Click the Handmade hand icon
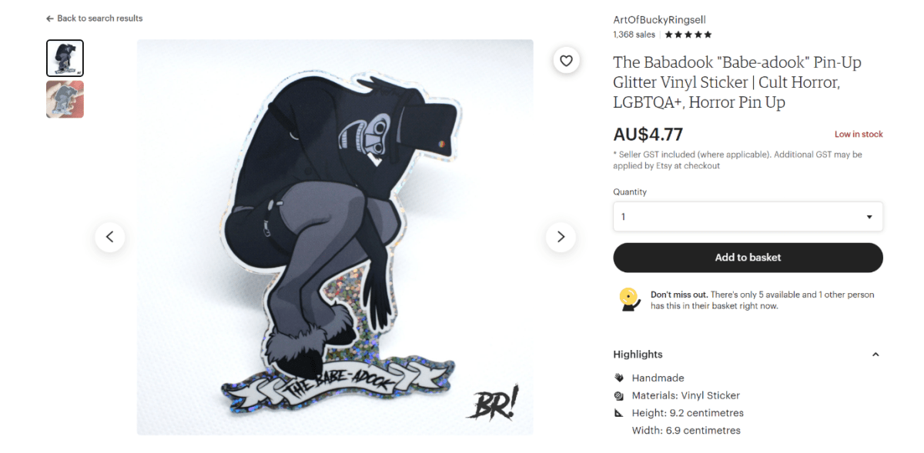Image resolution: width=924 pixels, height=453 pixels. pyautogui.click(x=619, y=378)
